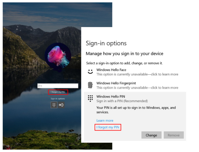Open the Windows Hello Fingerprint option
Screen dimensions: 199x152
pyautogui.click(x=135, y=85)
